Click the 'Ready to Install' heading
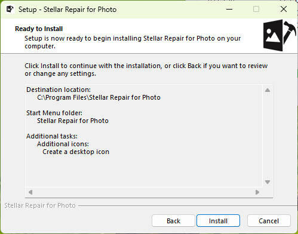Viewport: 298px width, 234px height. pos(39,29)
